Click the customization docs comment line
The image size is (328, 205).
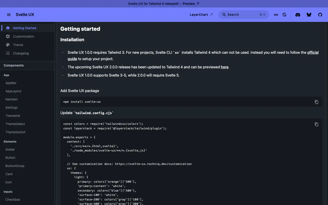pyautogui.click(x=129, y=164)
